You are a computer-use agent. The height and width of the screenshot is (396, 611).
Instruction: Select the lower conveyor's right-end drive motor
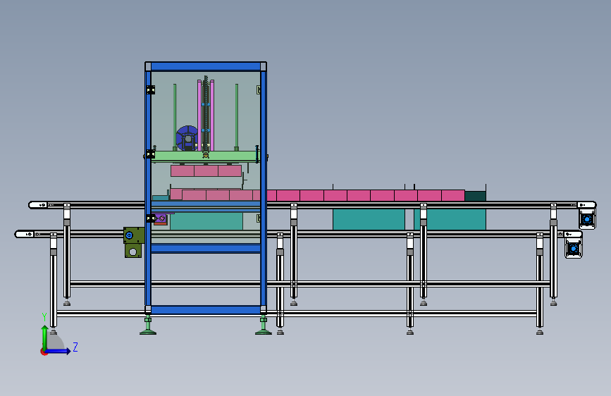point(574,248)
